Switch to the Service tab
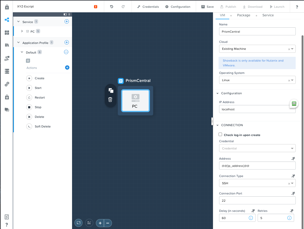The height and width of the screenshot is (229, 304). tap(268, 15)
